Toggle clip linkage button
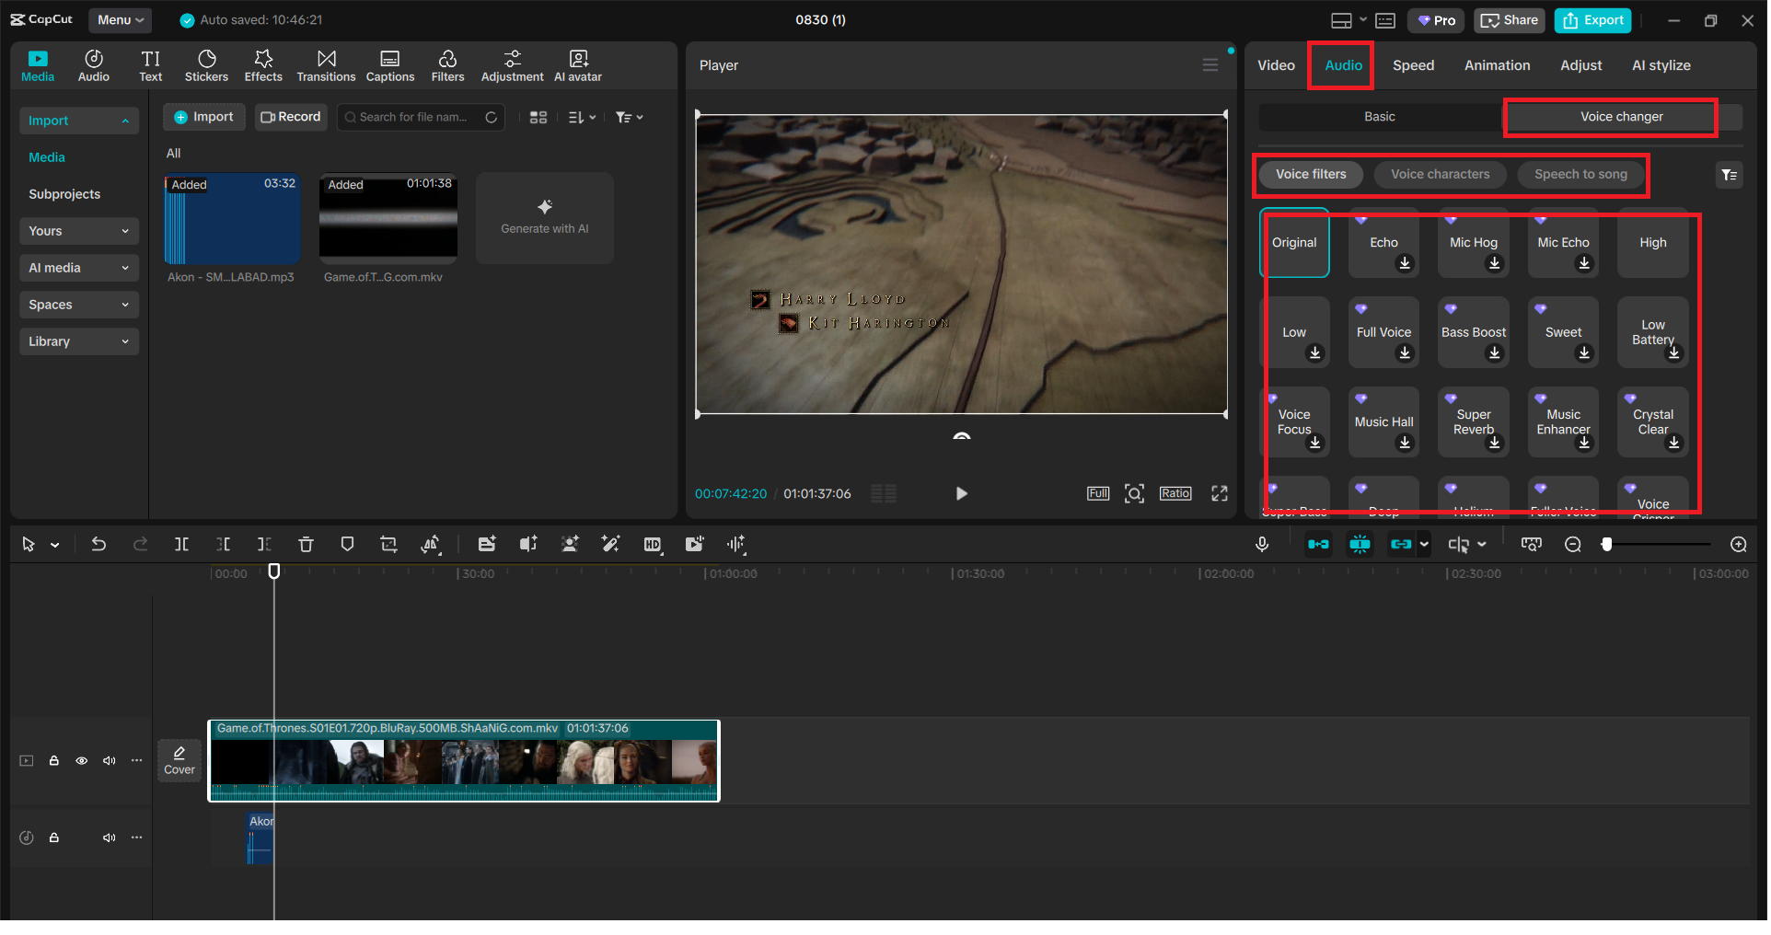Viewport: 1771px width, 935px height. tap(1401, 545)
